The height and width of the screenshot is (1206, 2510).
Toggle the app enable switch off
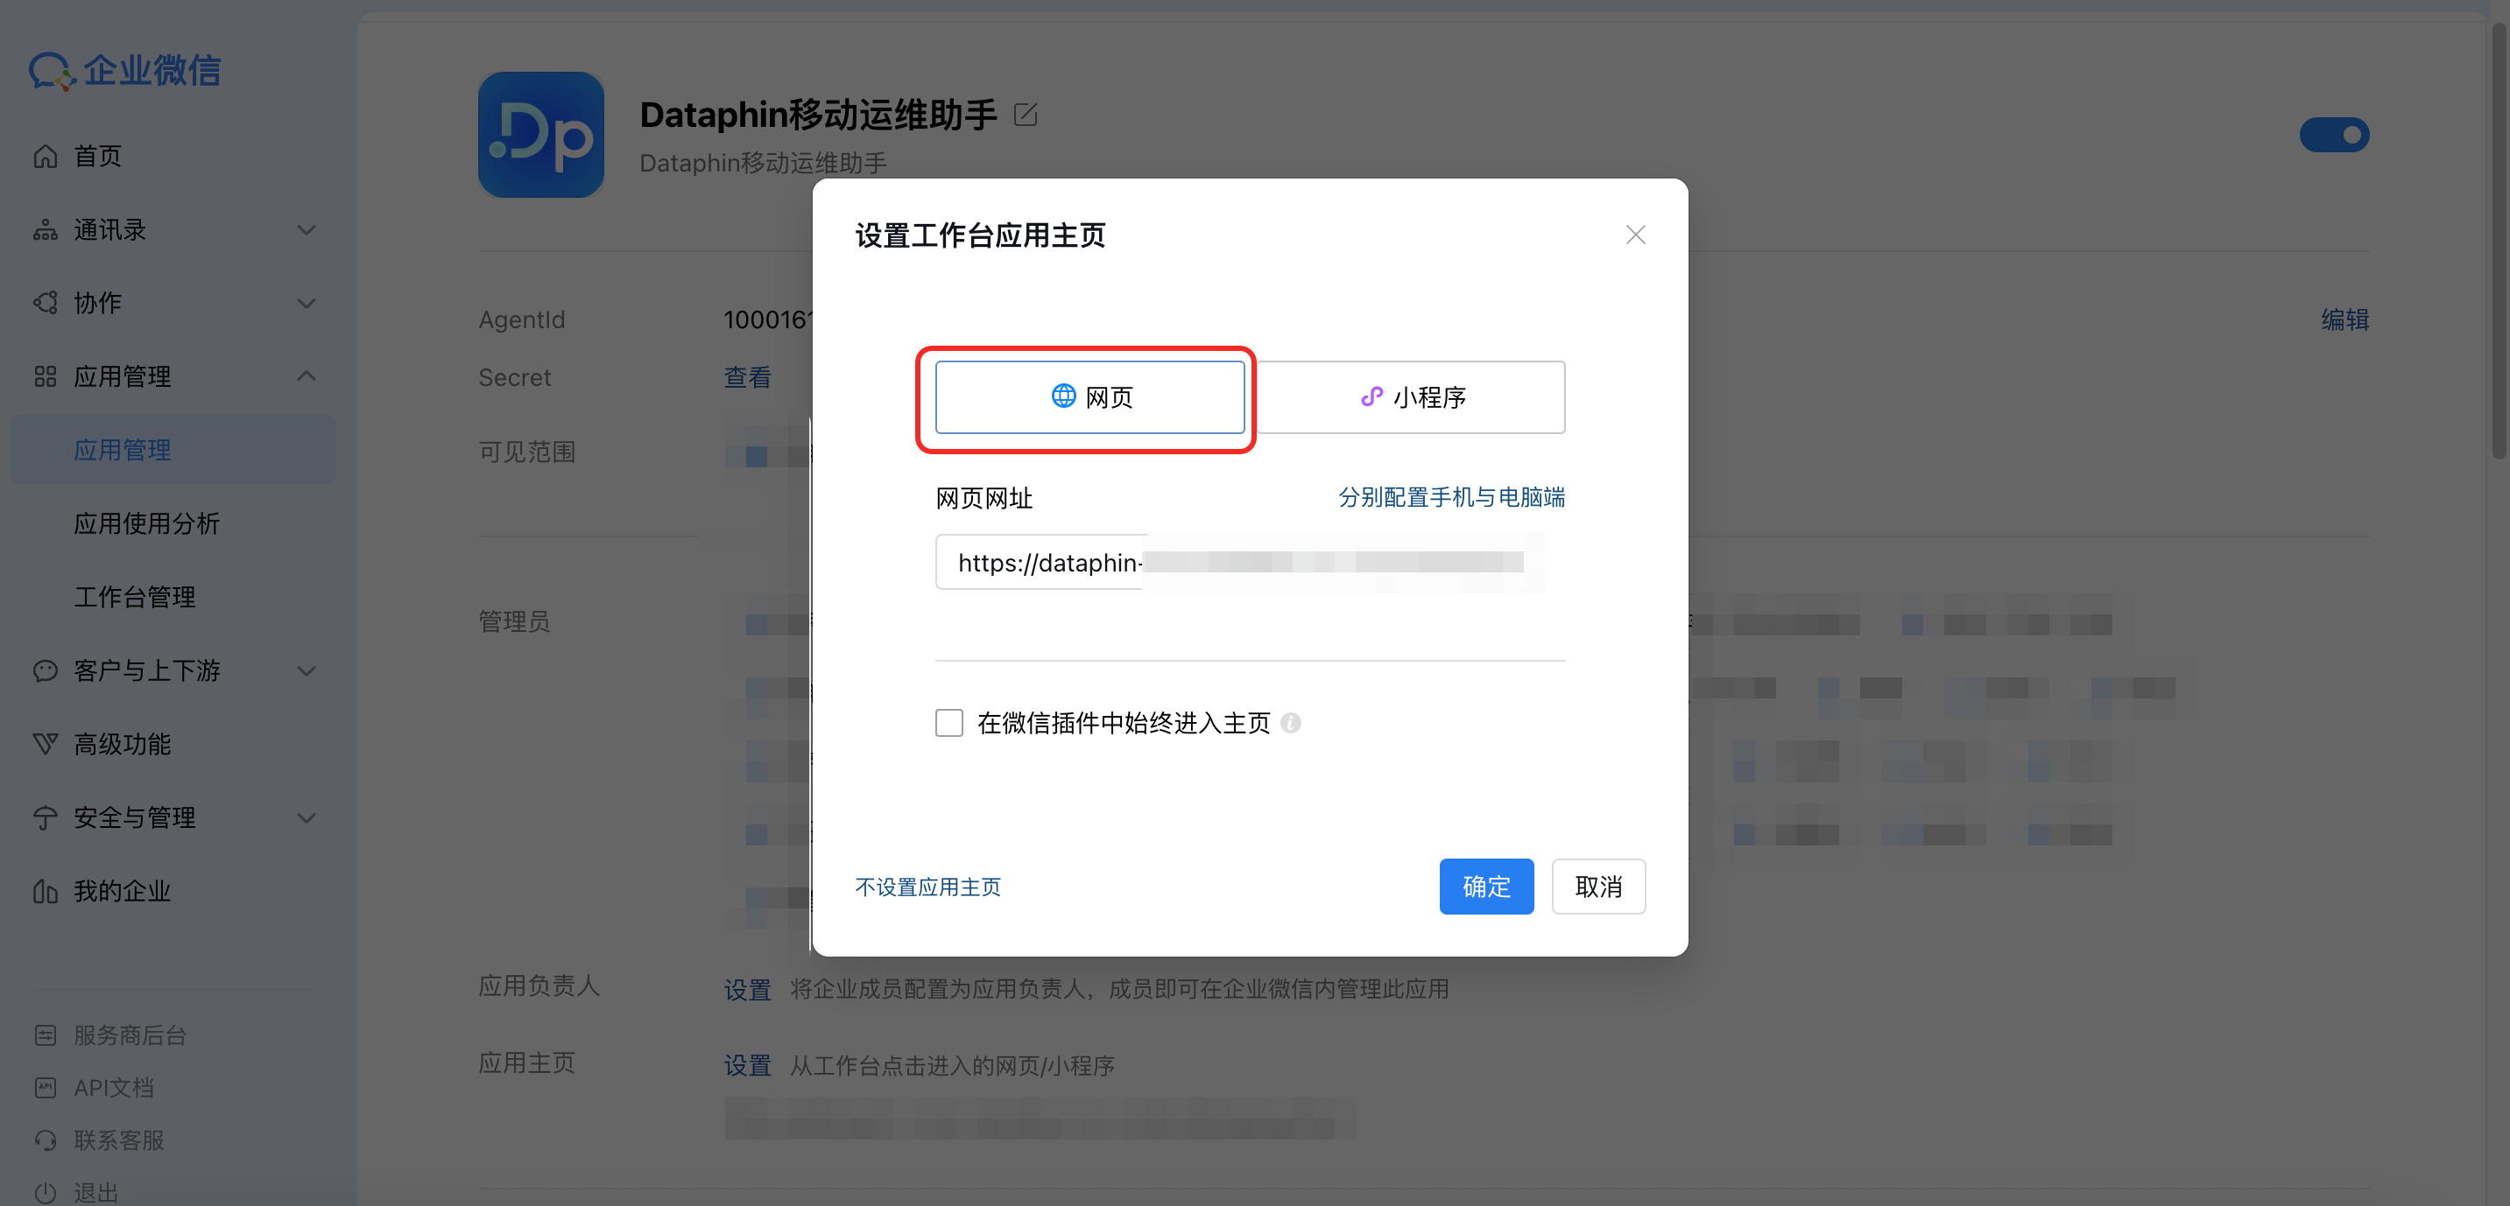2334,134
